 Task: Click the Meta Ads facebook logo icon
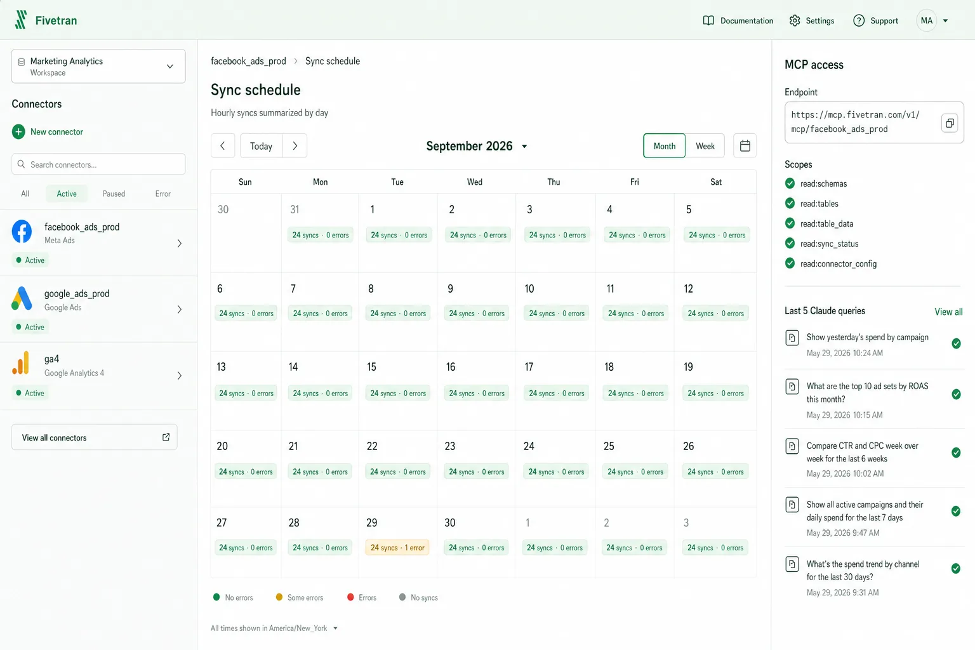(x=22, y=232)
